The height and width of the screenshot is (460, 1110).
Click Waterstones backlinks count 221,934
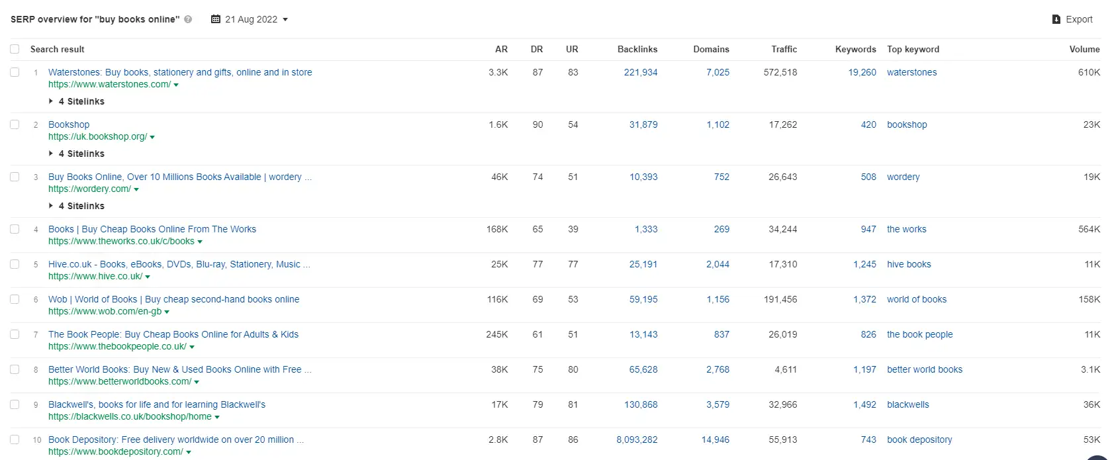[641, 72]
